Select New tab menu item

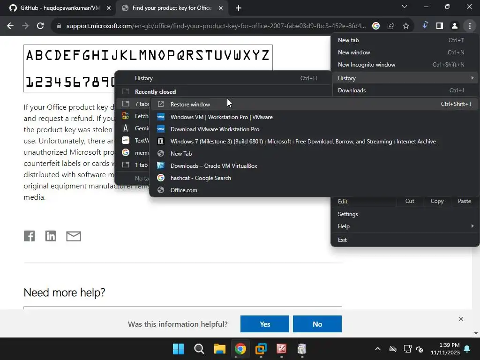(405, 40)
